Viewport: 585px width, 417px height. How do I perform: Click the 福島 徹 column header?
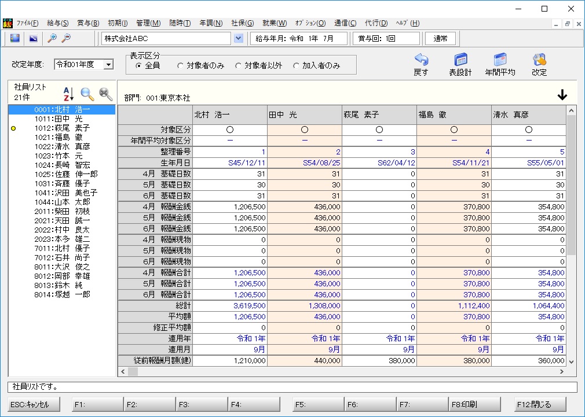pyautogui.click(x=454, y=115)
